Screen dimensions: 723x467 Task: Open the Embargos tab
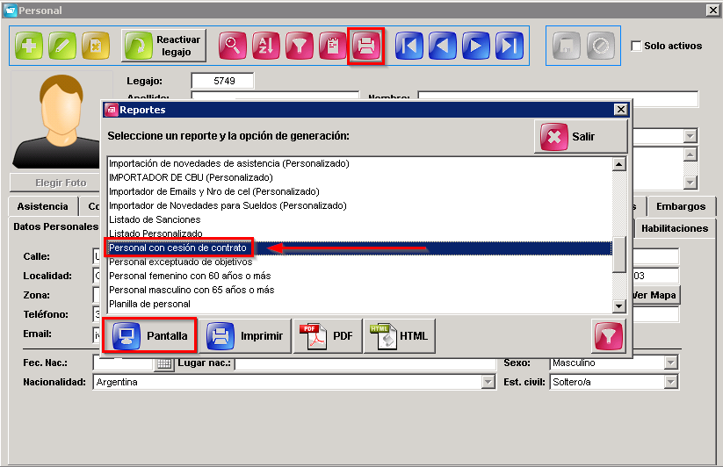(681, 206)
